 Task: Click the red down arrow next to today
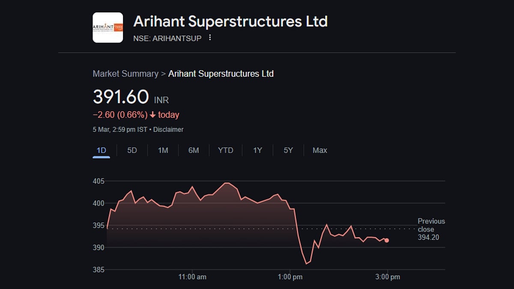coord(152,115)
